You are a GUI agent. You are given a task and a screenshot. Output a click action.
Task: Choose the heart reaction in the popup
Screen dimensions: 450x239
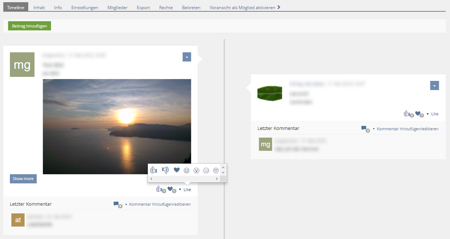click(x=176, y=170)
